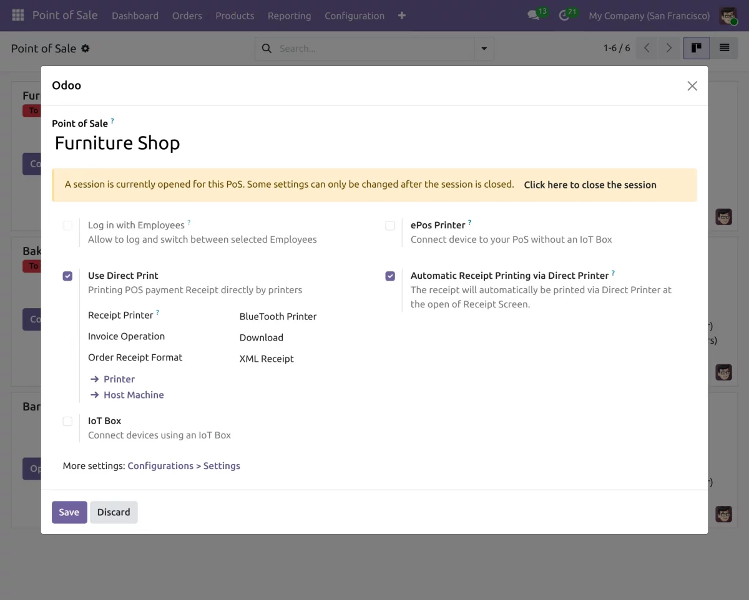Open the chat messages notification icon
Screen dimensions: 749x600
[x=534, y=16]
